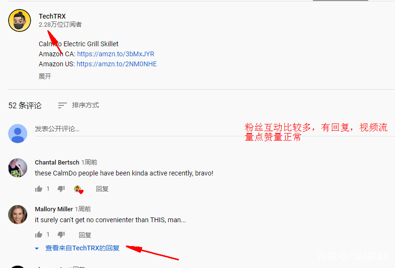Open Mallory Miller's profile picture
The image size is (395, 268).
18,215
